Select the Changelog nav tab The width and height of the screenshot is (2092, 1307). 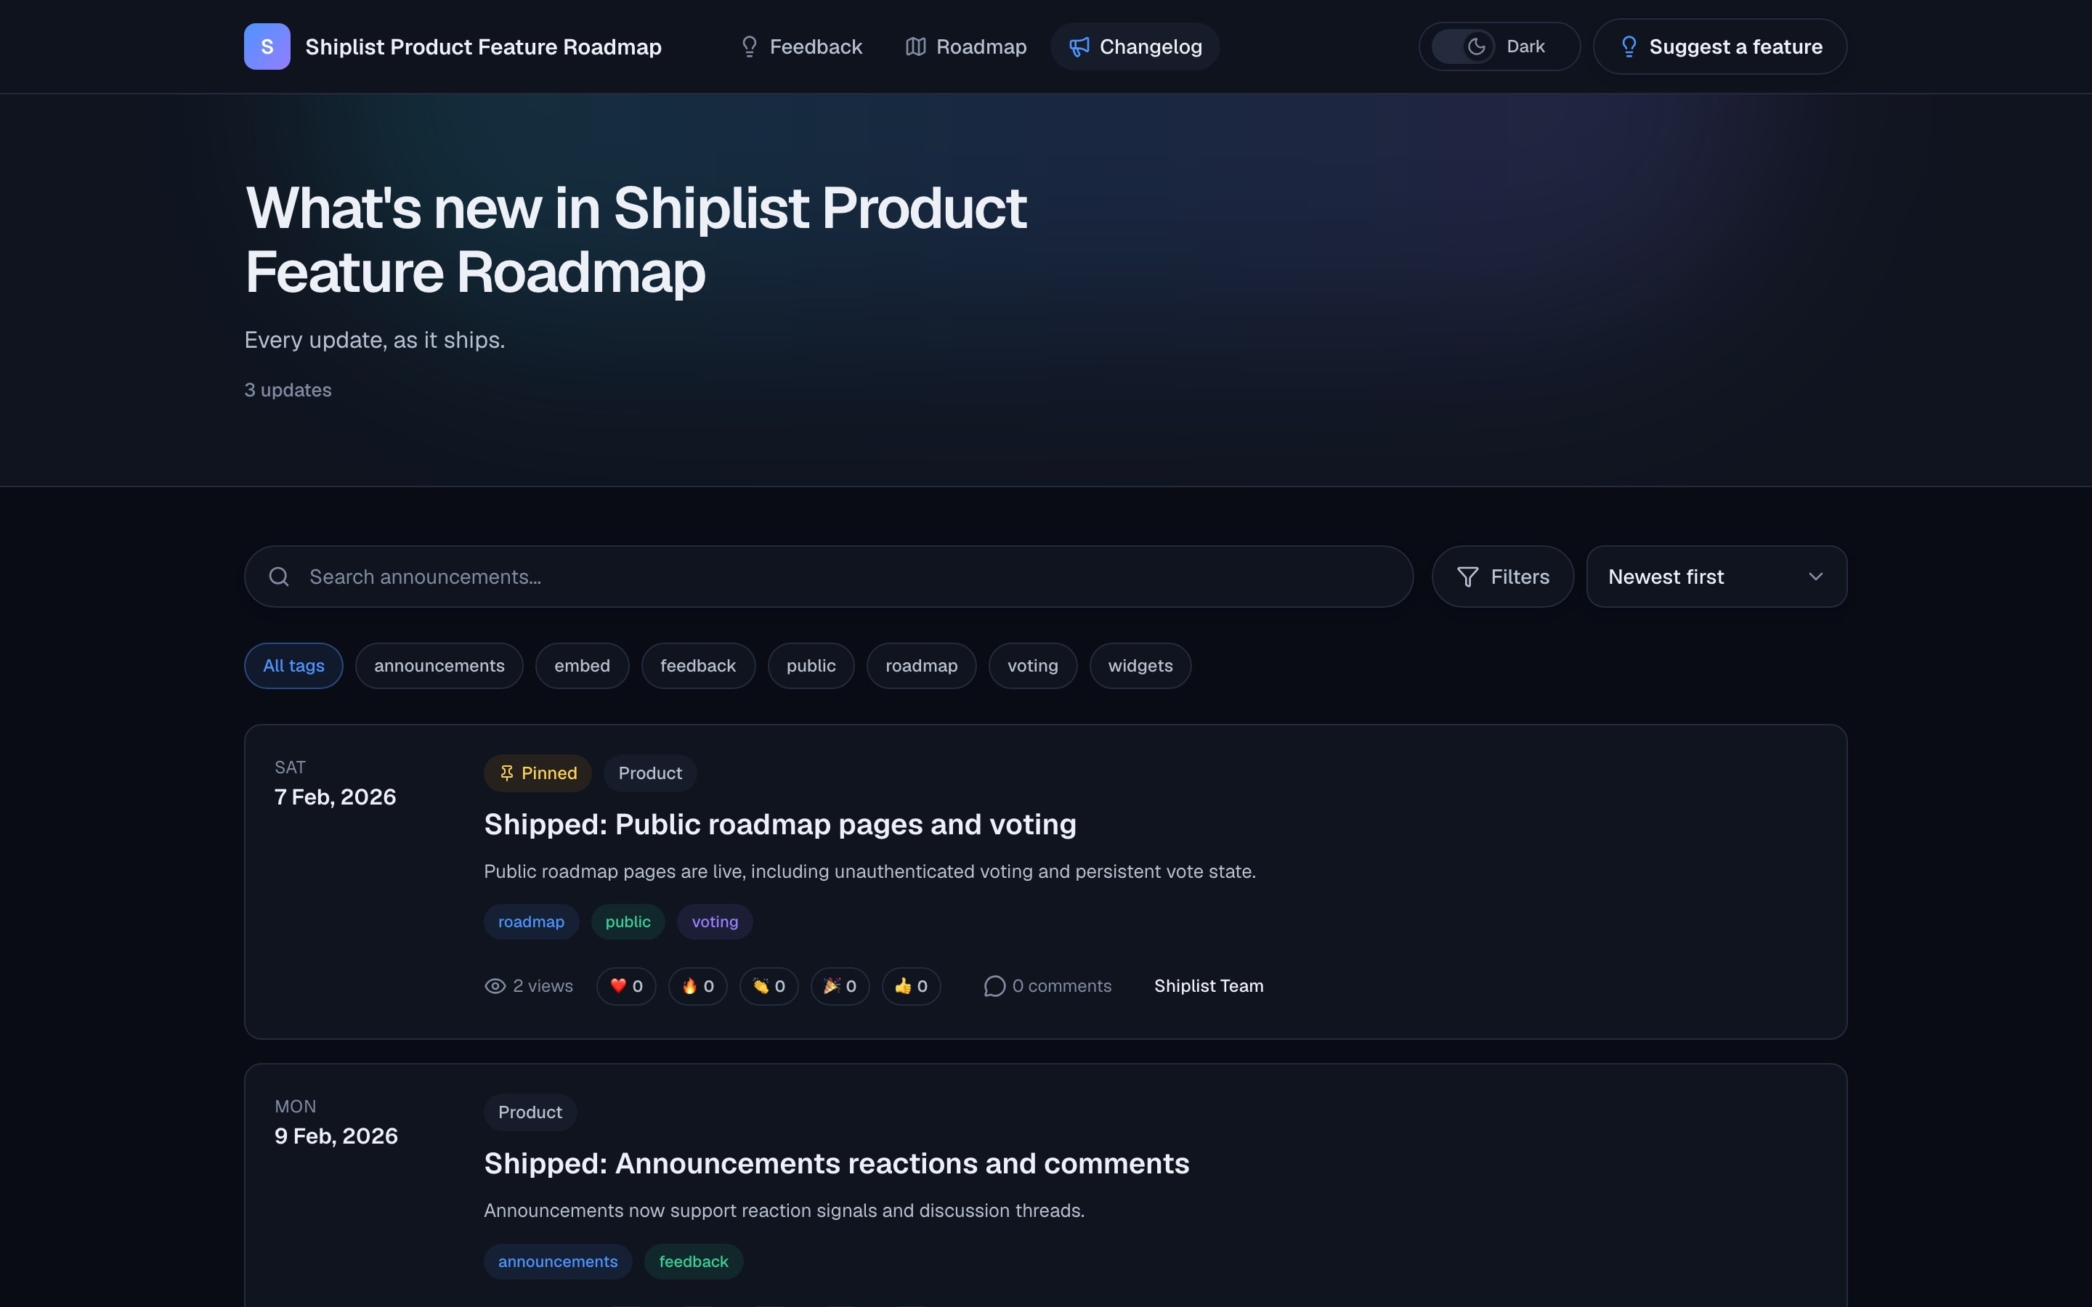coord(1135,46)
